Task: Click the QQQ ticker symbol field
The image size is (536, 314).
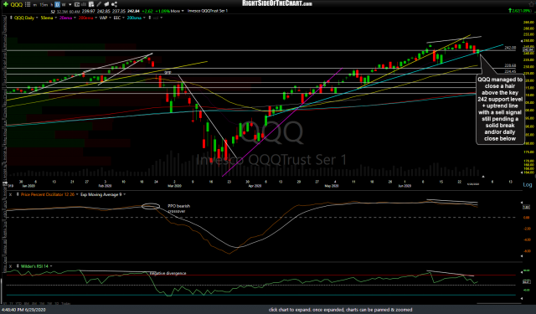Action: click(x=17, y=4)
